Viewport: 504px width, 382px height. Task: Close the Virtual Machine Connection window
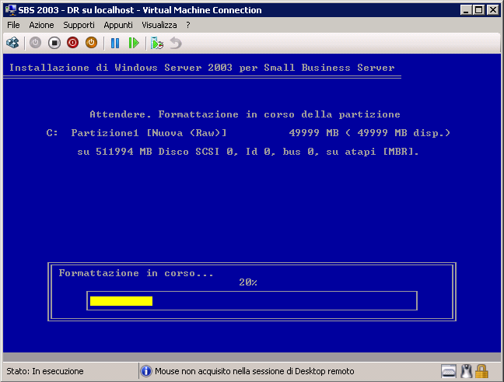[x=493, y=10]
